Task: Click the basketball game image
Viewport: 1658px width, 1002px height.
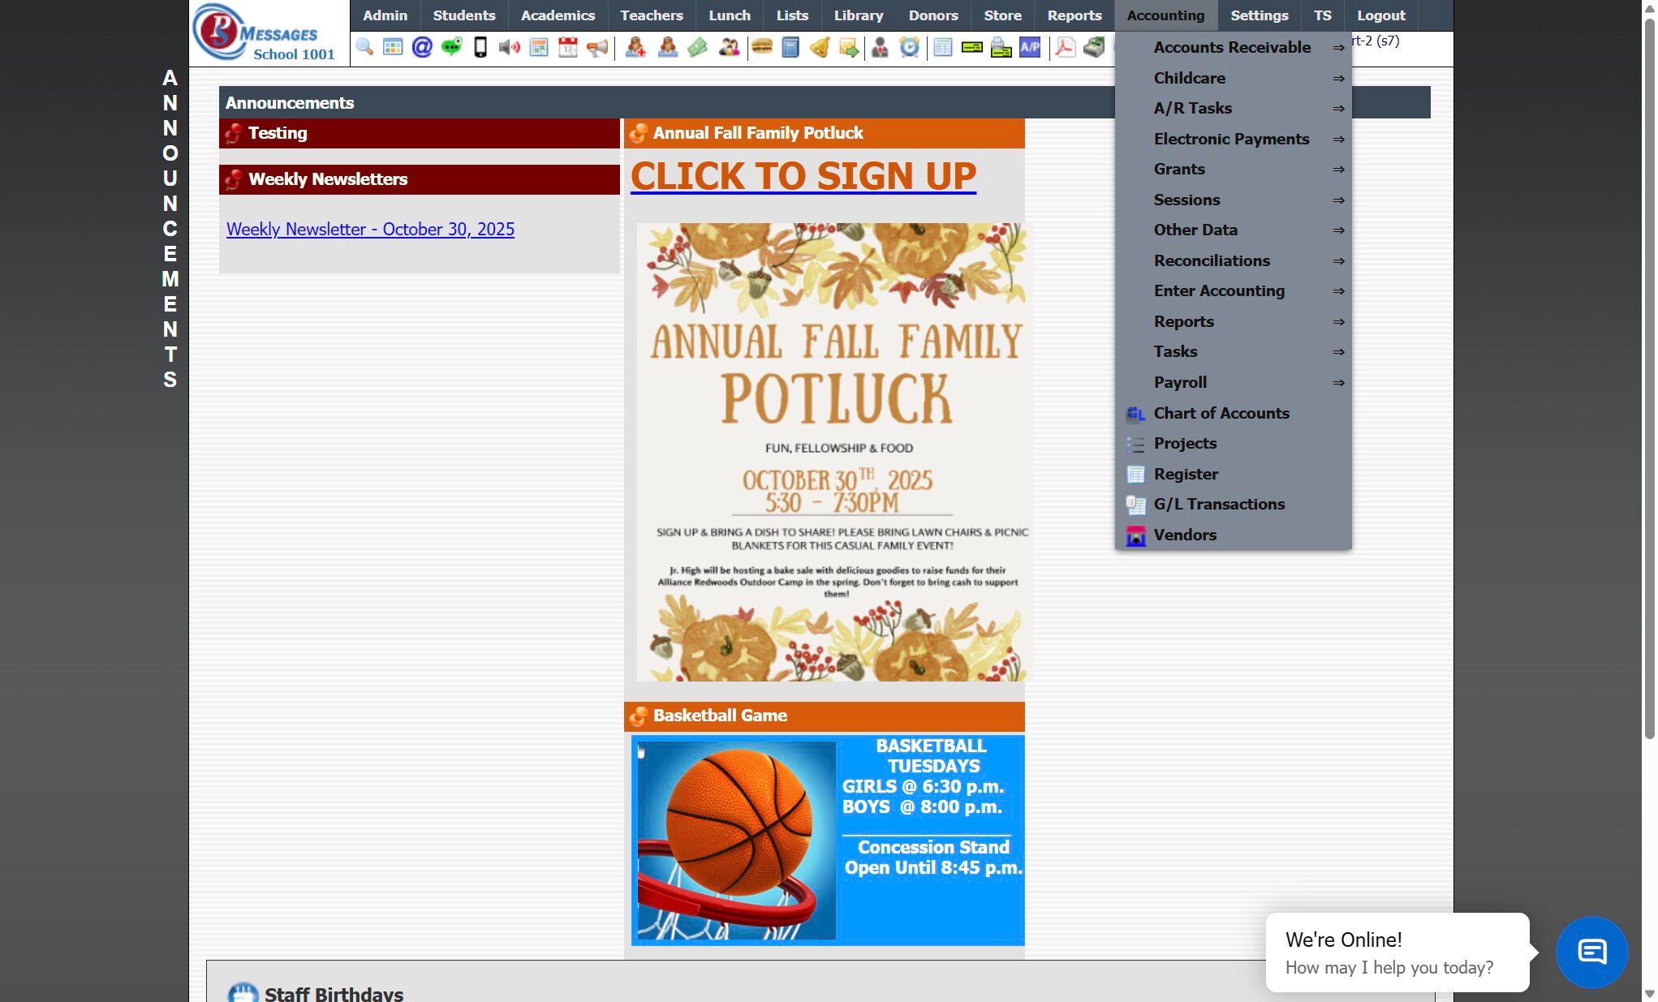Action: (x=827, y=840)
